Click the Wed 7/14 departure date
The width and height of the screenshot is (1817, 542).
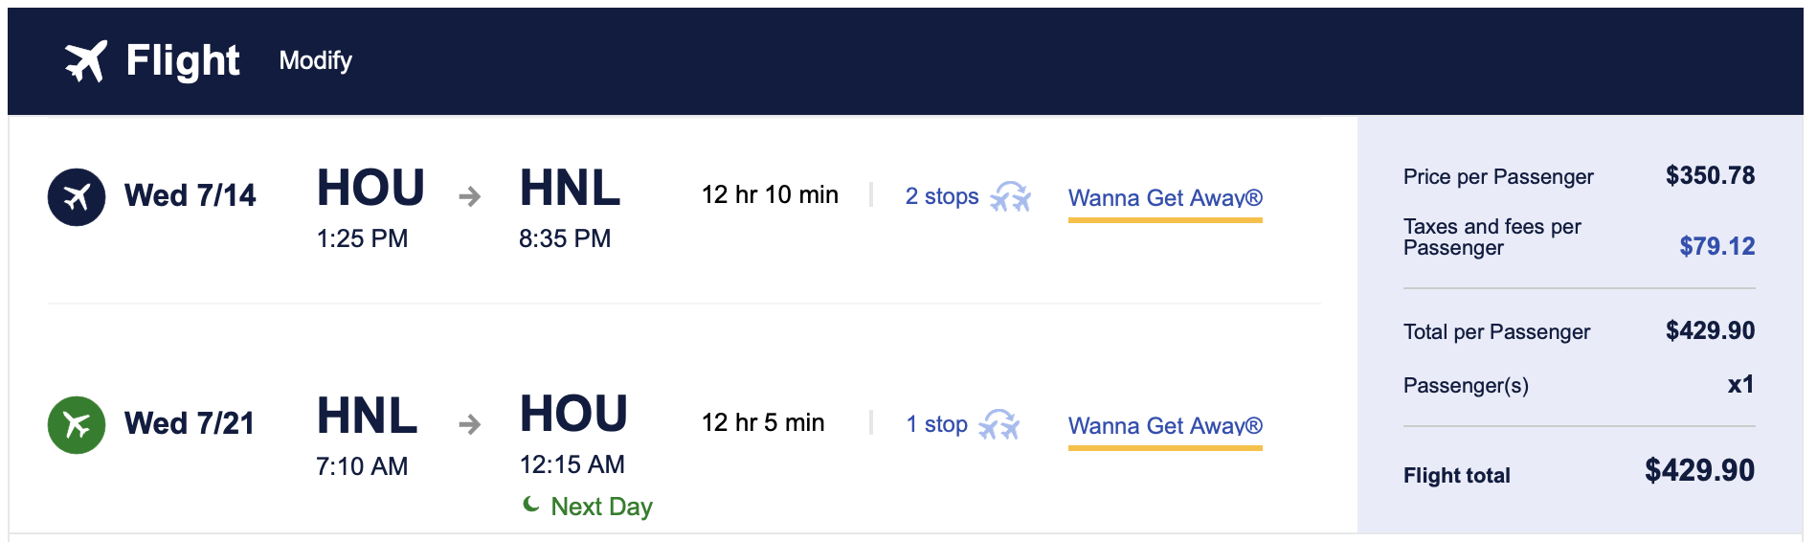(191, 196)
